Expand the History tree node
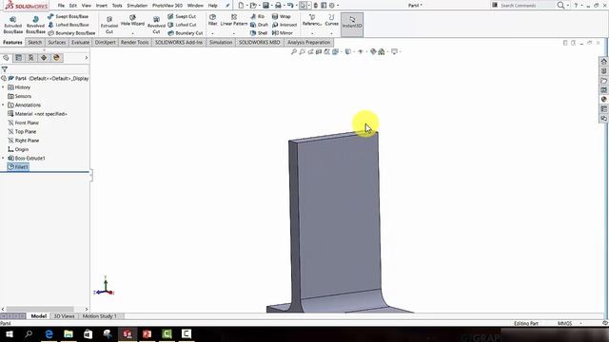The image size is (609, 342). (3, 87)
